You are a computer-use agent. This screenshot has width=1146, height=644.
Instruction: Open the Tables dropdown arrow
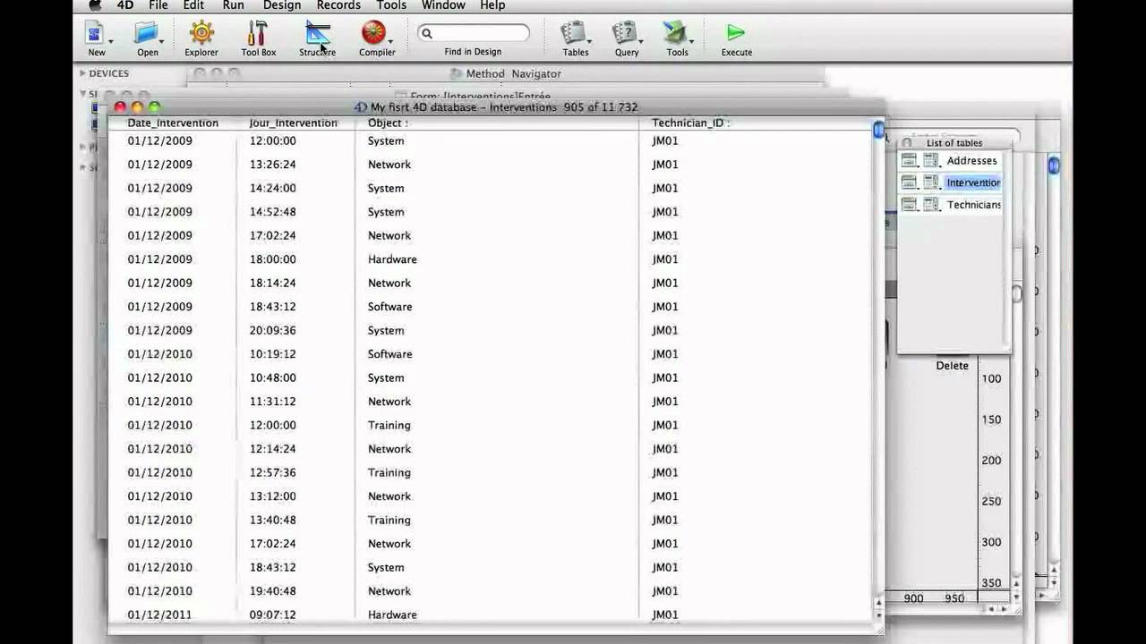click(x=589, y=41)
